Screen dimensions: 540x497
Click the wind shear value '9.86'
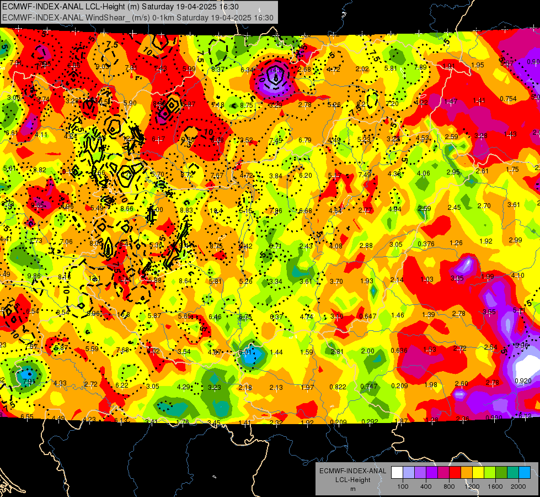34,276
